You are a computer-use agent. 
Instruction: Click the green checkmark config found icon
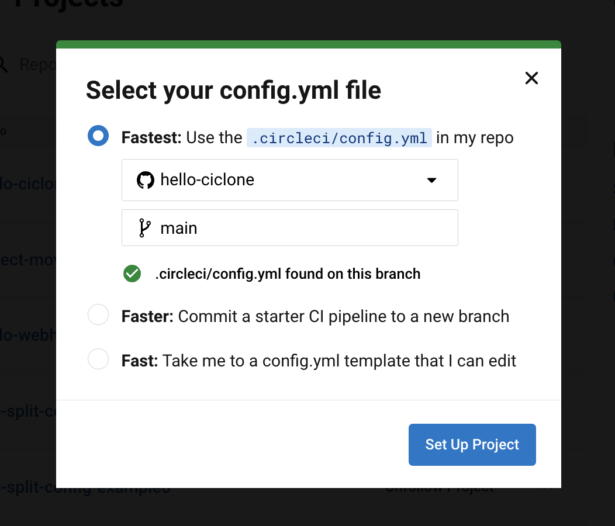click(132, 274)
